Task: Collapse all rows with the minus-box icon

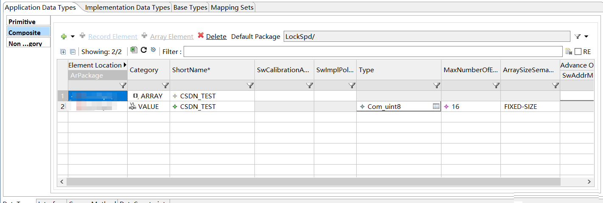Action: coord(73,52)
